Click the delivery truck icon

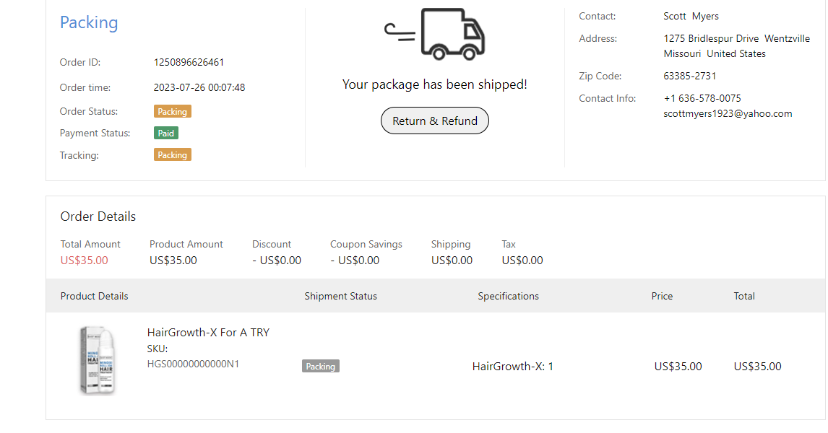tap(435, 34)
